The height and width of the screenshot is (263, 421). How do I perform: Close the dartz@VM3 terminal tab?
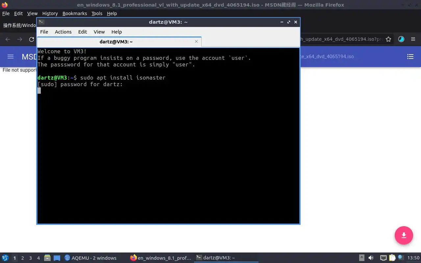[x=196, y=41]
